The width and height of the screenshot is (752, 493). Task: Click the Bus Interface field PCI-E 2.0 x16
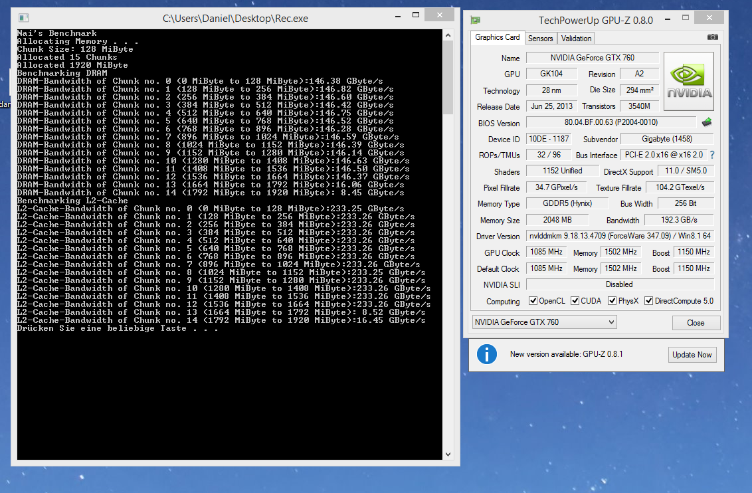(x=664, y=155)
